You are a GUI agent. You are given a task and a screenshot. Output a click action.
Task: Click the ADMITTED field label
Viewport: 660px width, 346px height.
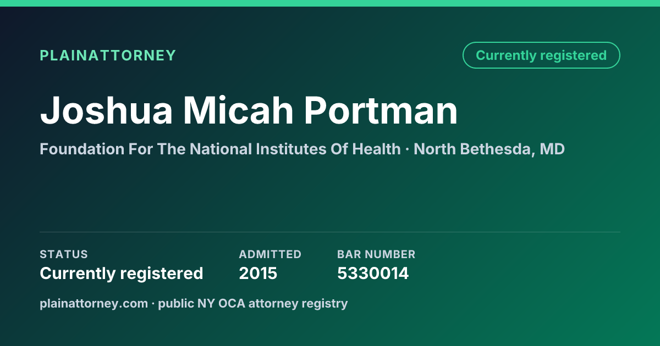click(270, 254)
